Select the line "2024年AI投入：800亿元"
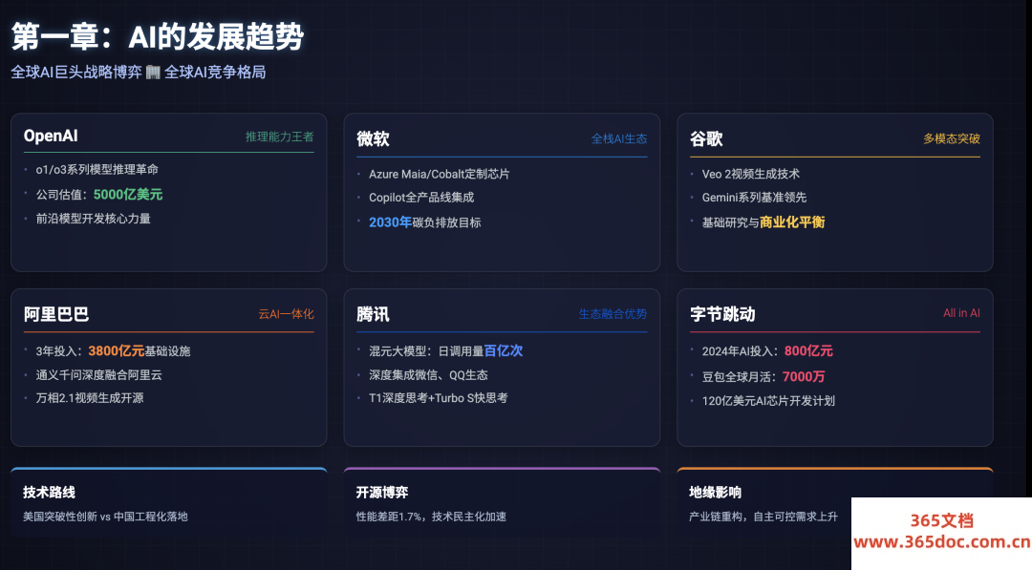 (767, 351)
